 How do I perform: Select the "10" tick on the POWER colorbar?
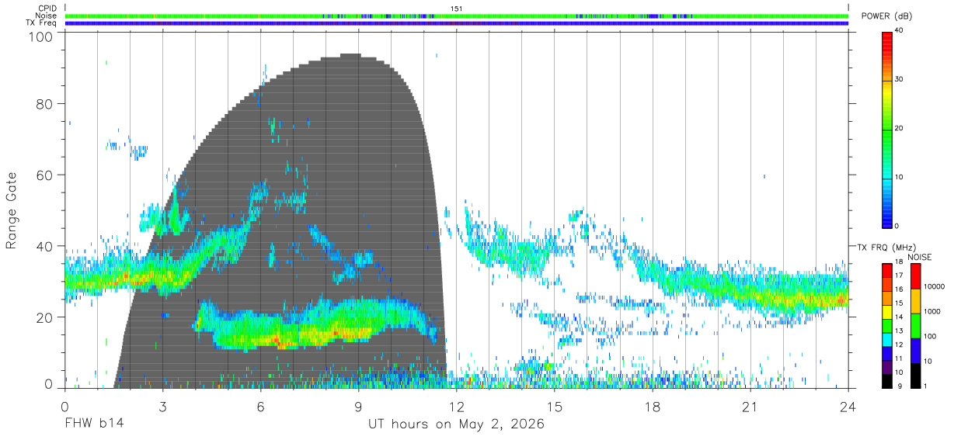[x=899, y=178]
